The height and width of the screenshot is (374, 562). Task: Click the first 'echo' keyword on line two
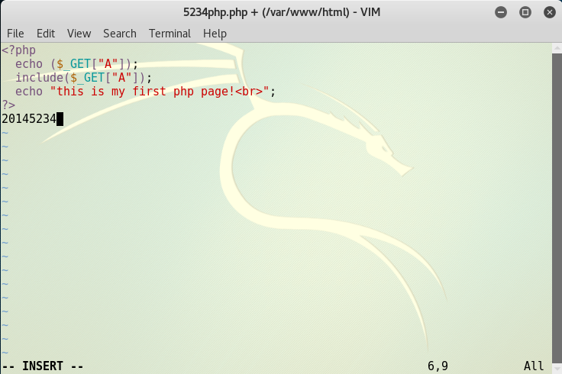tap(29, 64)
